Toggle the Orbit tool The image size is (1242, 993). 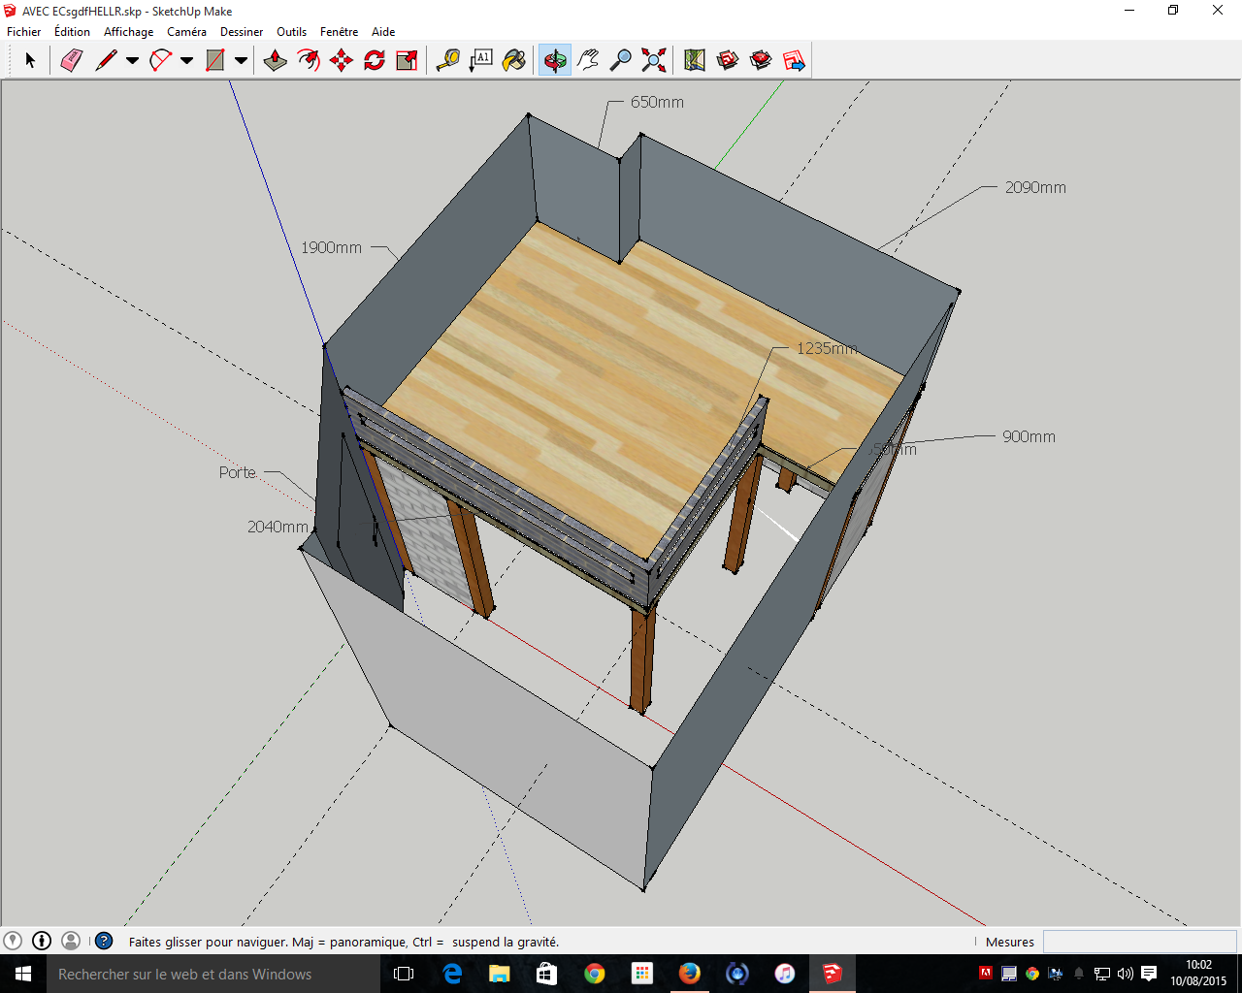[555, 60]
